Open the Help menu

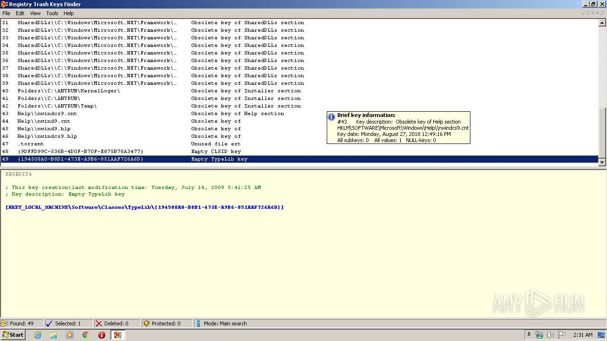pos(69,13)
